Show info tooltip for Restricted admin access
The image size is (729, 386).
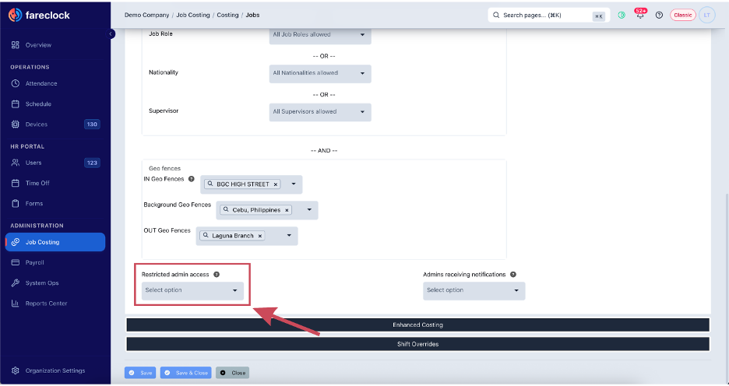[x=217, y=275]
